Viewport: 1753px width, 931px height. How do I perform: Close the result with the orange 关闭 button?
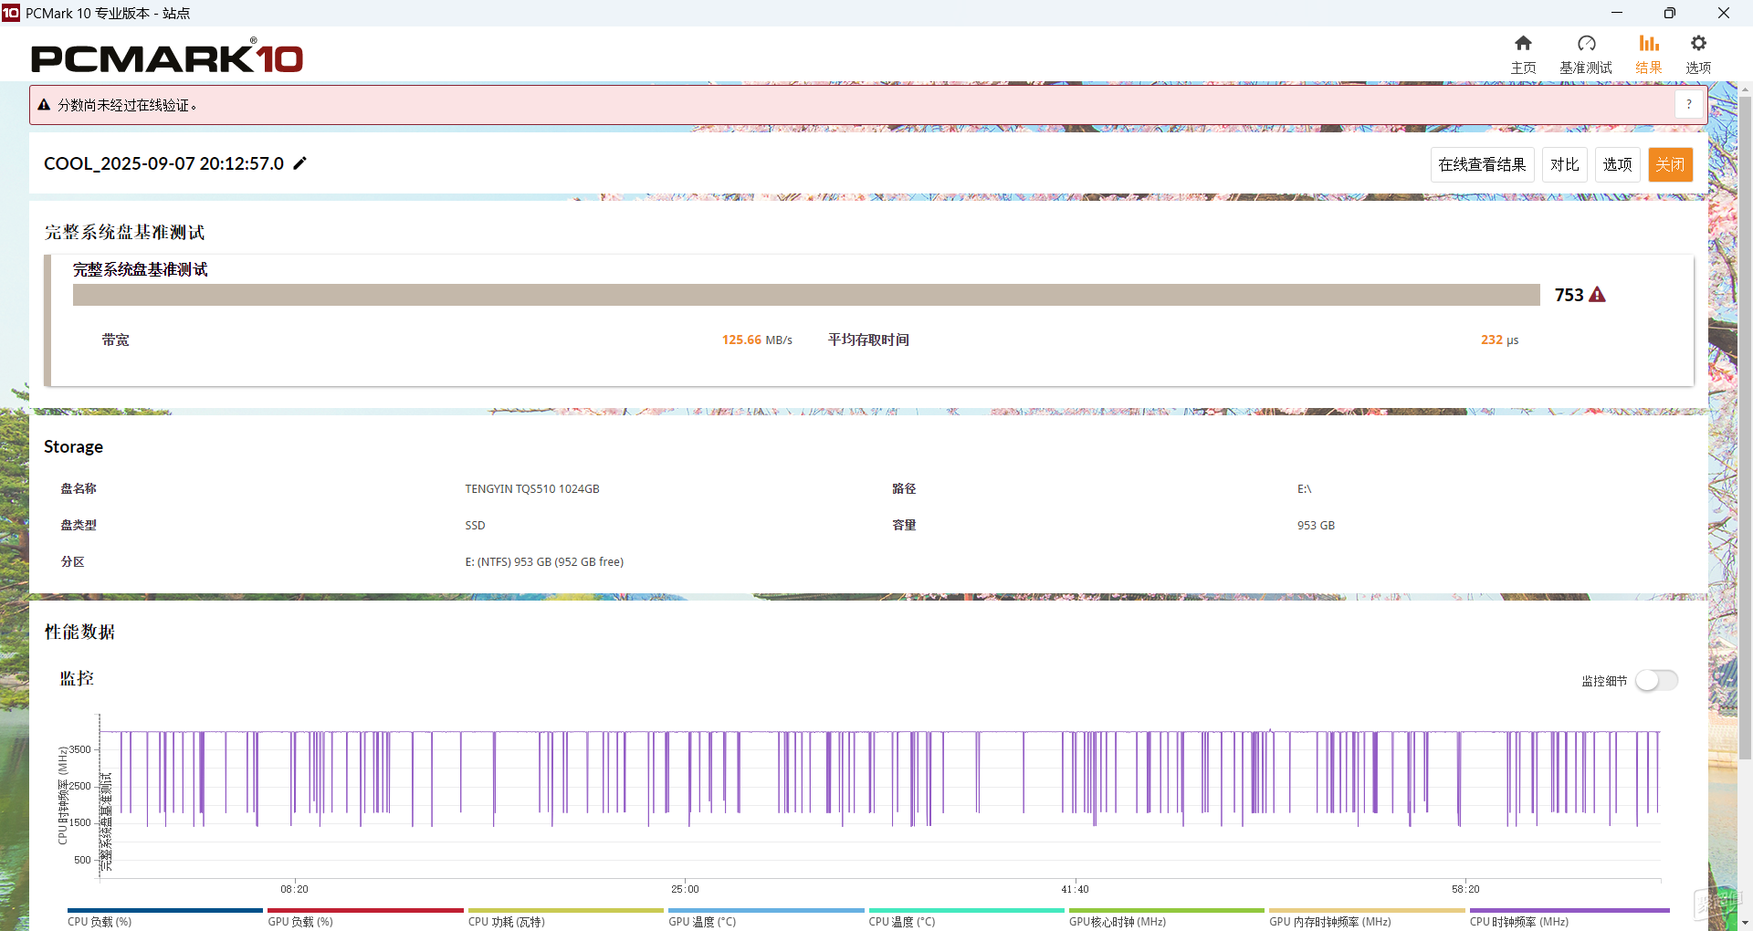[1670, 164]
